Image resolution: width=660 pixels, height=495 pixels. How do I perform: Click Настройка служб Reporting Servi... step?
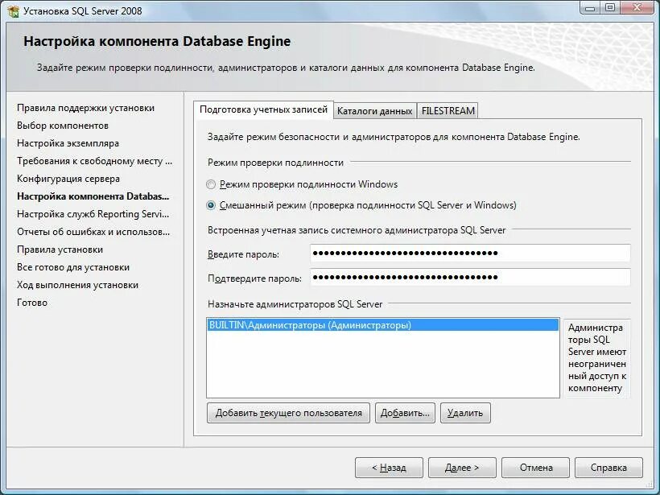click(93, 214)
